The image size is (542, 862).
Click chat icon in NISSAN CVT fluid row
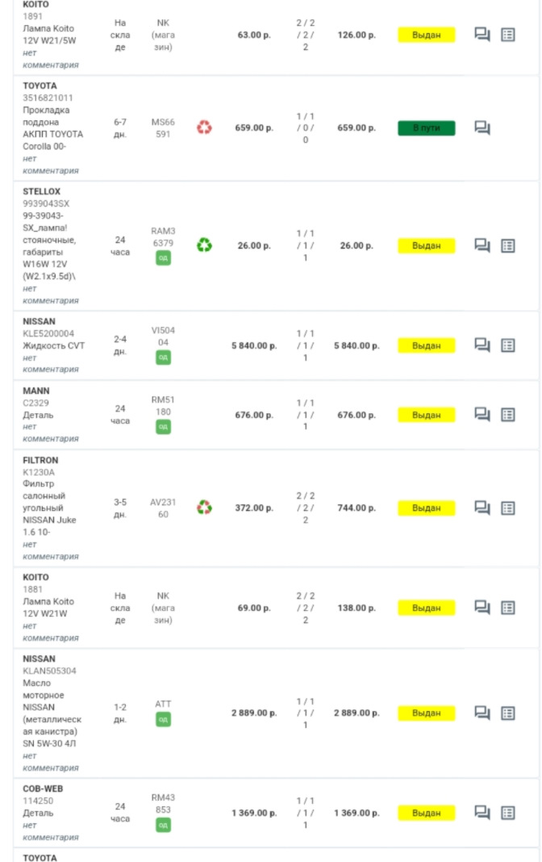[482, 345]
